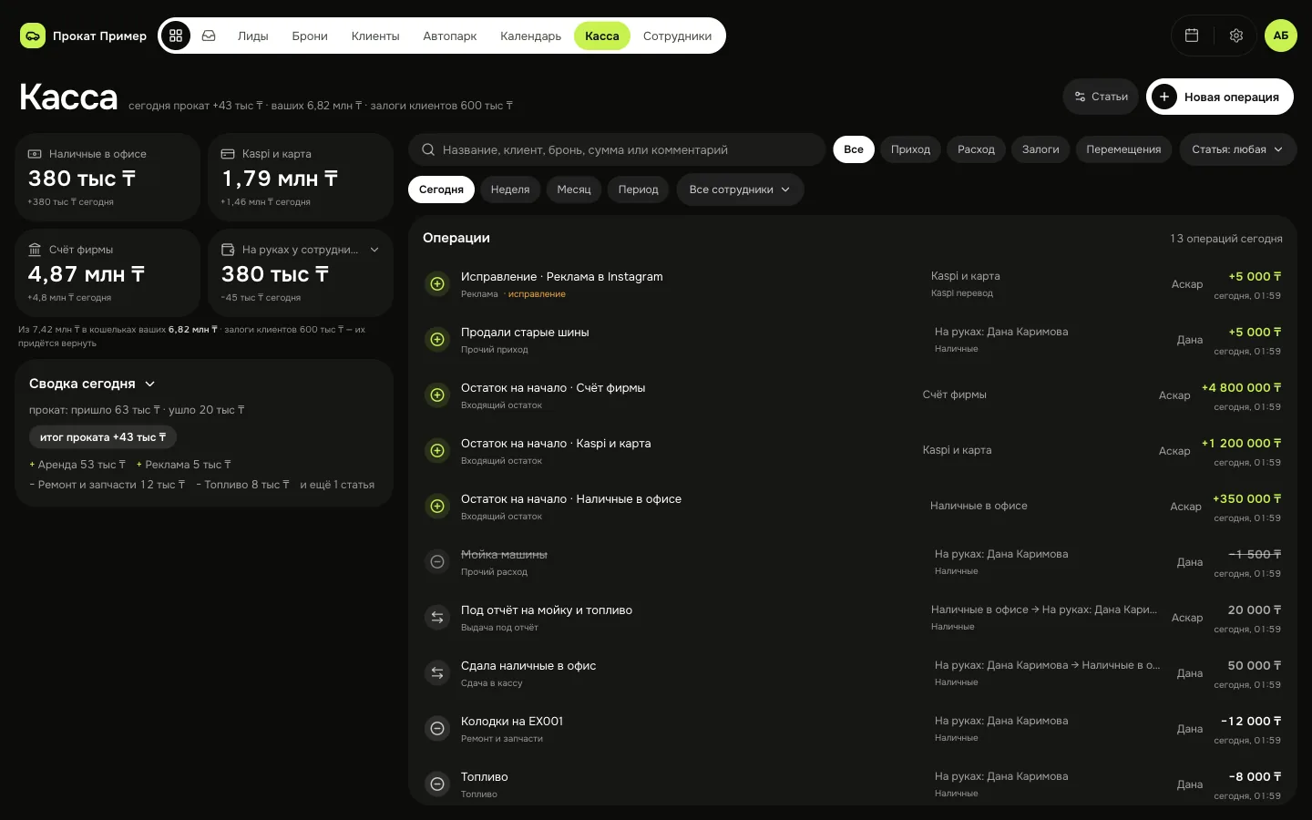Open the Статья: любая dropdown
This screenshot has width=1312, height=820.
pos(1237,149)
